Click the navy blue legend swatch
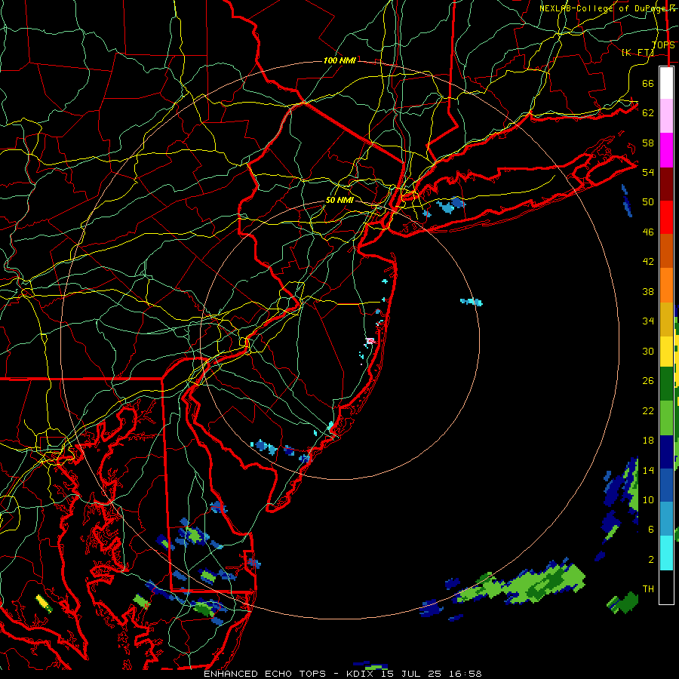This screenshot has width=679, height=679. pyautogui.click(x=666, y=452)
